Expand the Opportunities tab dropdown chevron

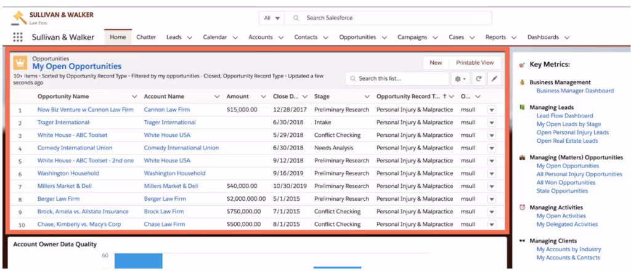(x=385, y=38)
